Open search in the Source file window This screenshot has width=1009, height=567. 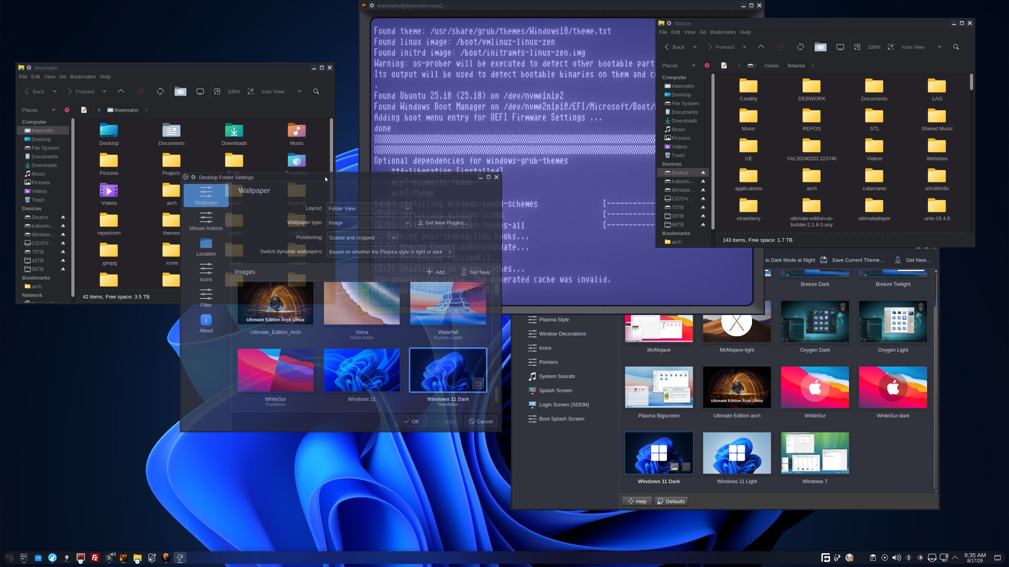(956, 47)
